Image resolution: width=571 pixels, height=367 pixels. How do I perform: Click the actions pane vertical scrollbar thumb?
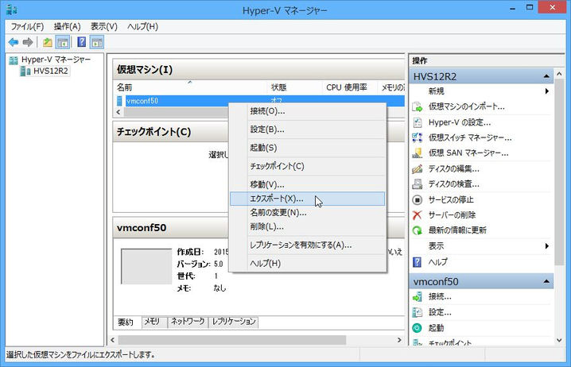559,172
